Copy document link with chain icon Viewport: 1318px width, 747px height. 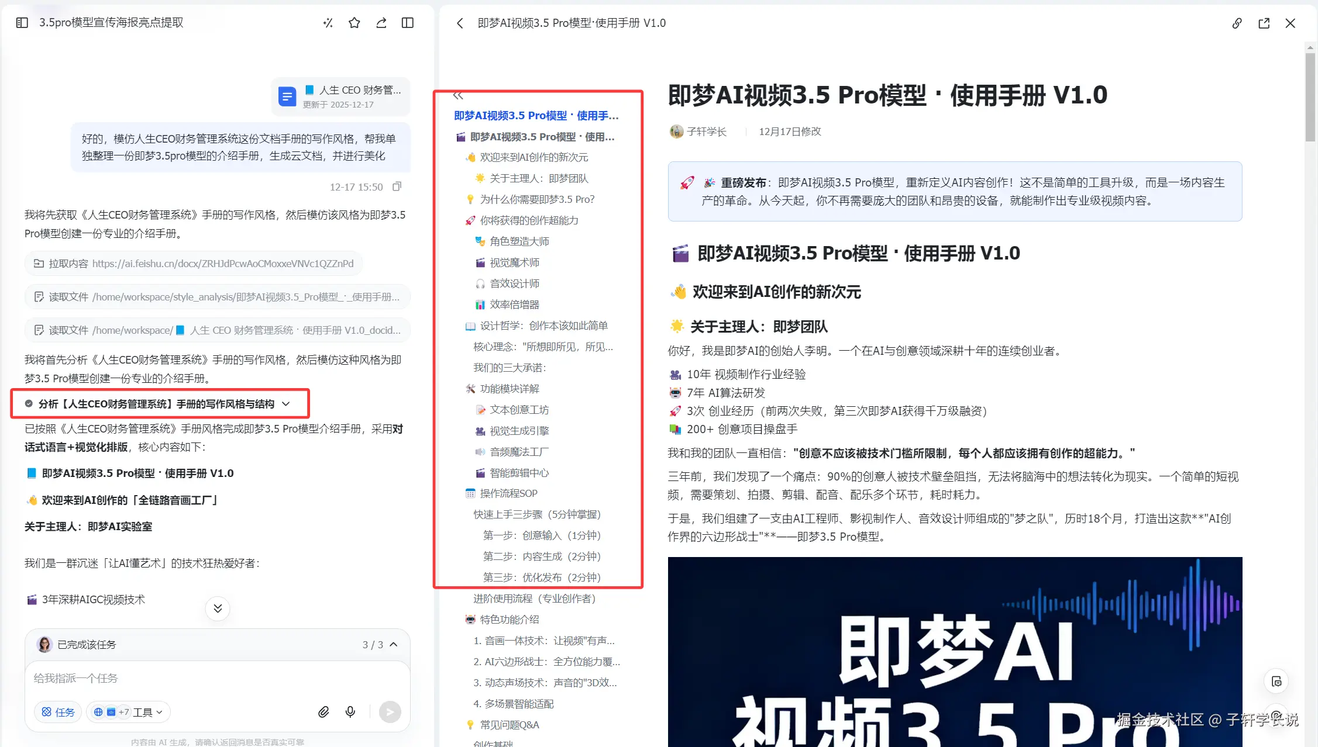tap(1237, 23)
